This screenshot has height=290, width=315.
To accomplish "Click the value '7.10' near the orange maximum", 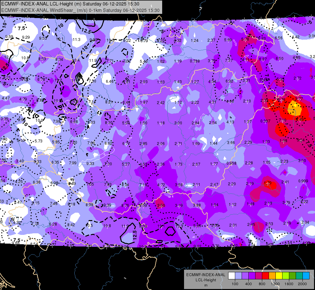I will 283,120.
